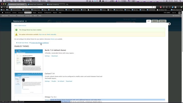Click the CSS Stress Test bookmark
Viewport: 183px width, 103px height.
(x=162, y=10)
